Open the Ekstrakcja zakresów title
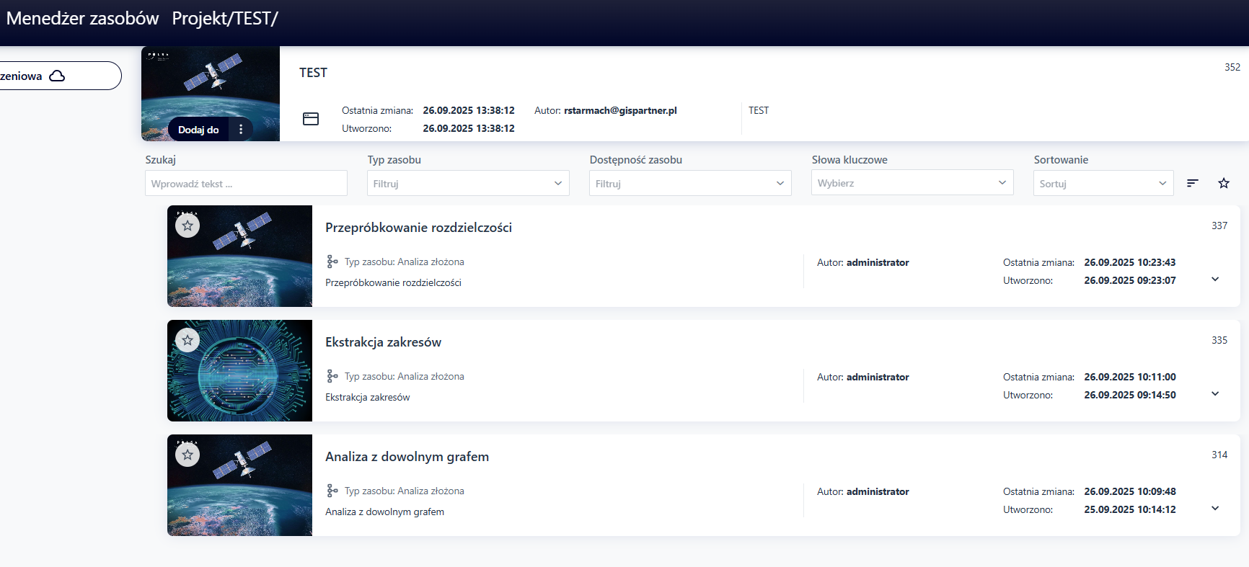 click(383, 342)
